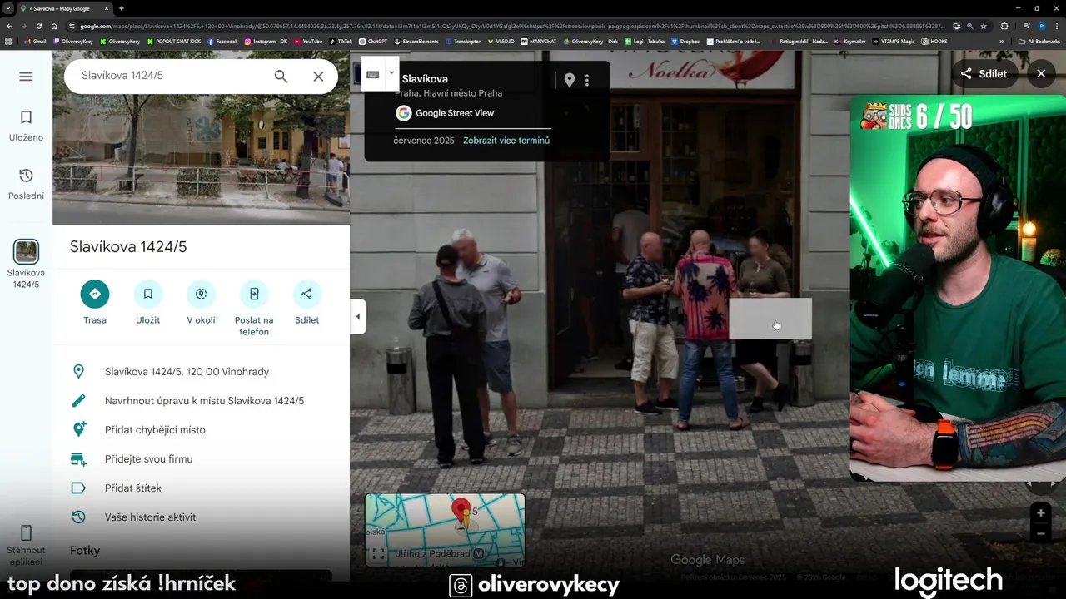Click address Slavíkova 1424/5, 120 00 Vinohrady
Screen dimensions: 1066x599
[201, 372]
